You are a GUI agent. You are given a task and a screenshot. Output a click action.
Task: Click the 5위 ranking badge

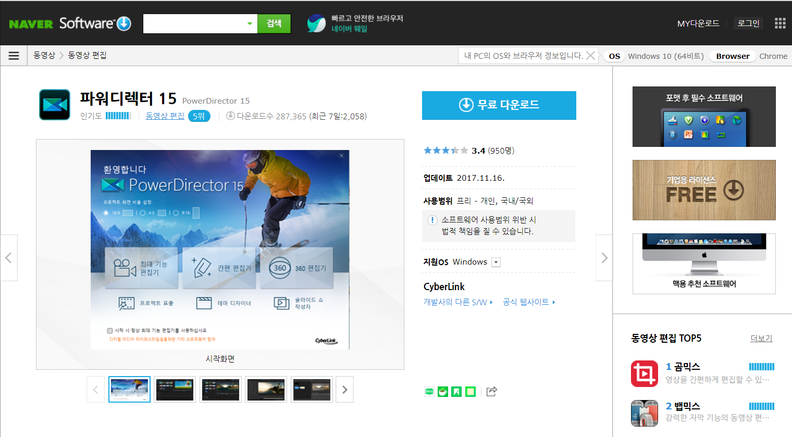[x=199, y=116]
